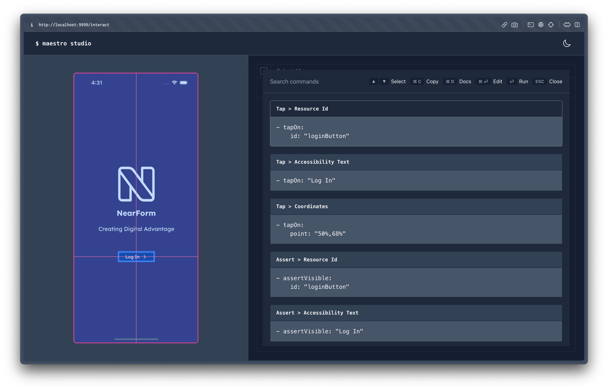This screenshot has height=391, width=608.
Task: Click the NearForm title text
Action: coord(136,213)
